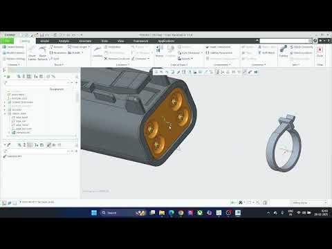The height and width of the screenshot is (249, 332).
Task: Switch to the Analysis ribbon tab
Action: 64,41
